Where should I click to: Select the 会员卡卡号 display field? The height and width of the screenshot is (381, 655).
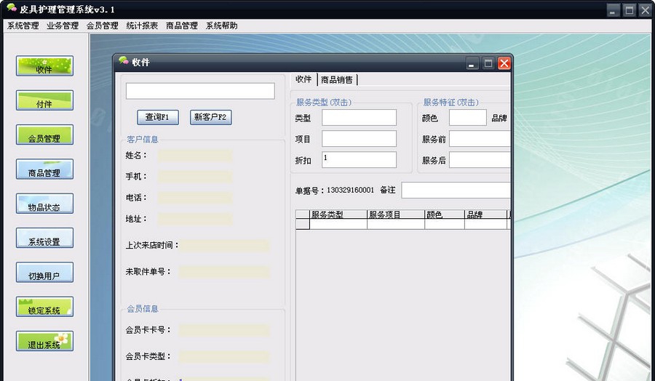click(x=224, y=331)
